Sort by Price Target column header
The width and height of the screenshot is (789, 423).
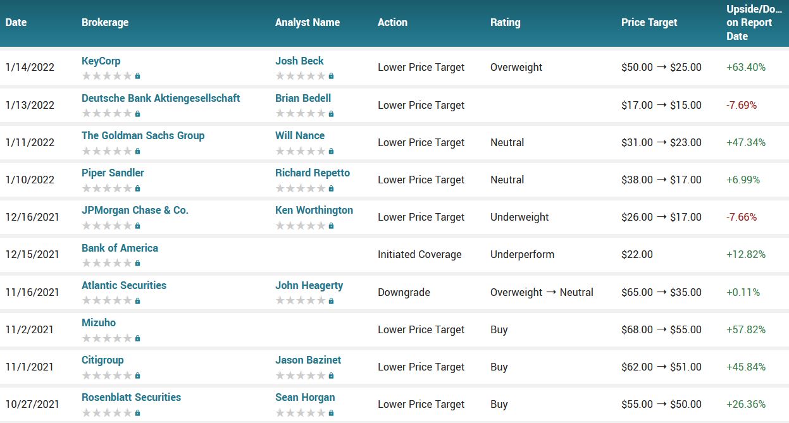[x=649, y=22]
